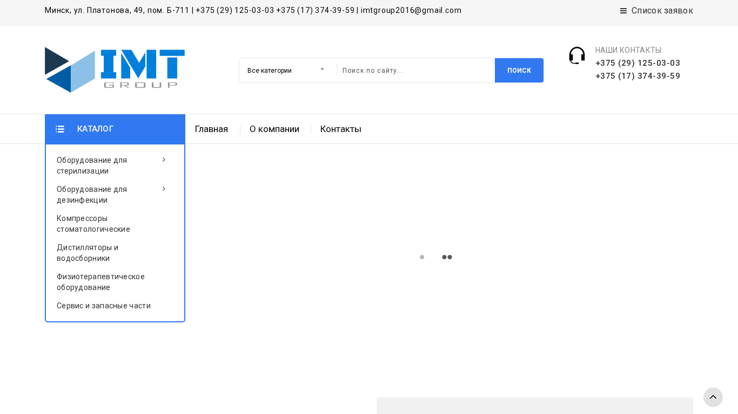Open Сервис и запасные части category
The image size is (738, 414).
pyautogui.click(x=104, y=306)
